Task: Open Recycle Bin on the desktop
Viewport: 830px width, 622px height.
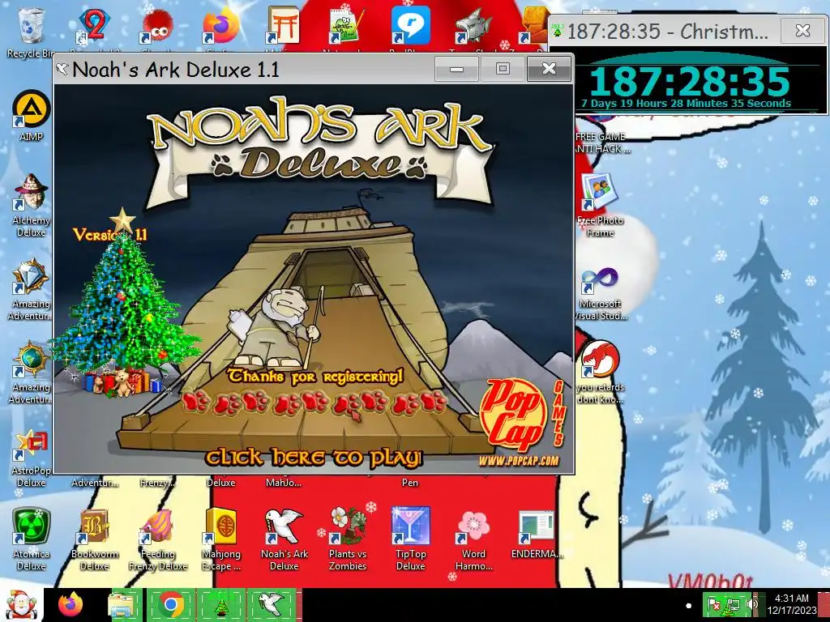Action: 32,32
